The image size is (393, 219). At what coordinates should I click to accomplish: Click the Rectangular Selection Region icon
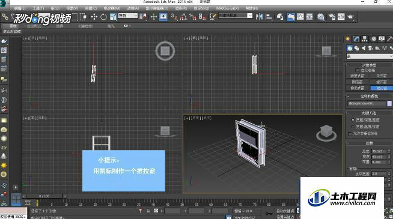(x=75, y=17)
